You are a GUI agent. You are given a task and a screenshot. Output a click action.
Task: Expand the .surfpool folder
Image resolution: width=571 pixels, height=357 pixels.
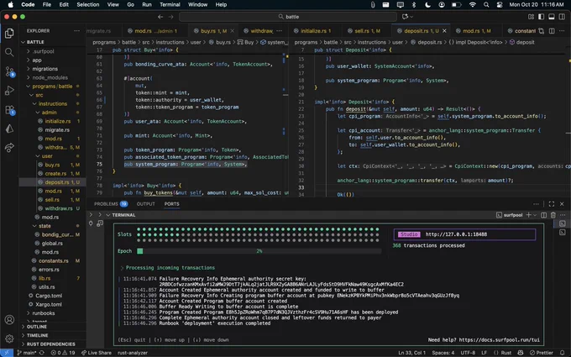(43, 51)
